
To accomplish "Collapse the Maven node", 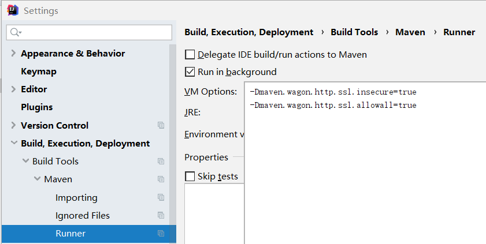I will click(x=37, y=179).
